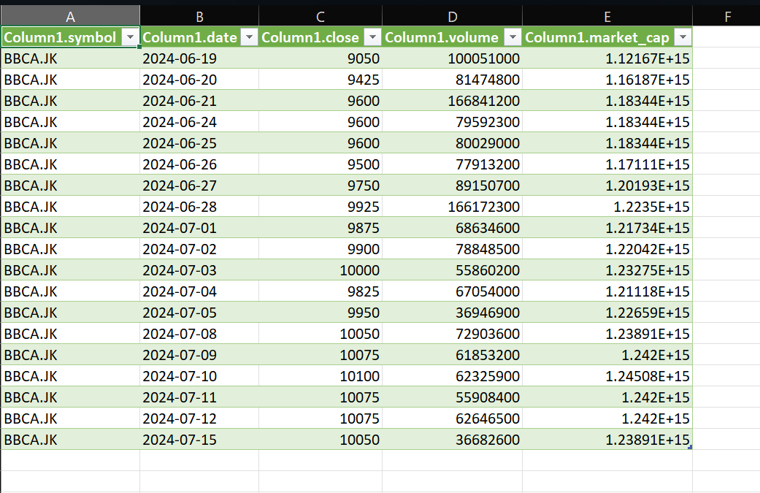This screenshot has width=760, height=493.
Task: Select date cell 2024-06-19
Action: pos(199,58)
